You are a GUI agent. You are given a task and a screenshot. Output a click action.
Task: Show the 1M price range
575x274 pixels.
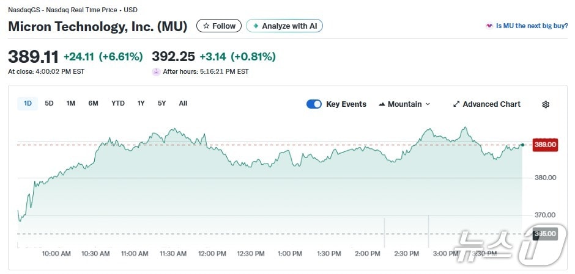[x=71, y=104]
